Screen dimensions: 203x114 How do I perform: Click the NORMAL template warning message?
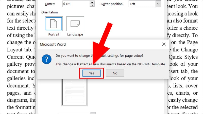(x=111, y=64)
